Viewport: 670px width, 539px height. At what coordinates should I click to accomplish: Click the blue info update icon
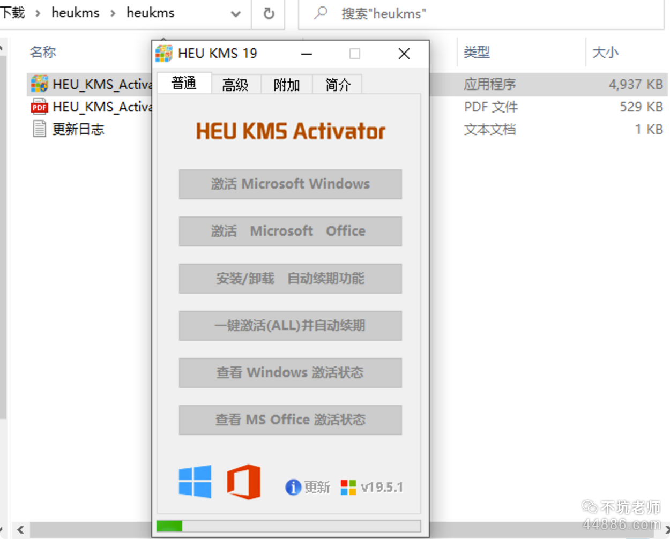coord(293,487)
